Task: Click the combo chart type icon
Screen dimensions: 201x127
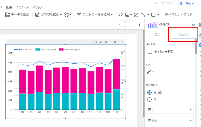Action: (x=152, y=25)
